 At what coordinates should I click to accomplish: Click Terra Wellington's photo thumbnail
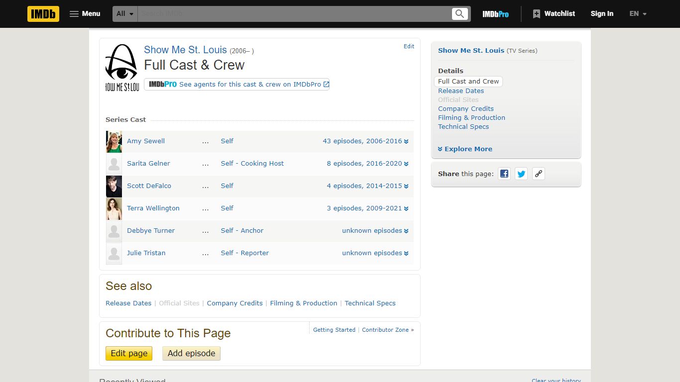coord(114,208)
